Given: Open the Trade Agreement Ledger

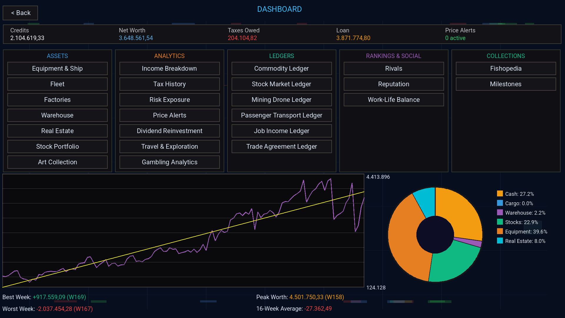Looking at the screenshot, I should pos(282,146).
